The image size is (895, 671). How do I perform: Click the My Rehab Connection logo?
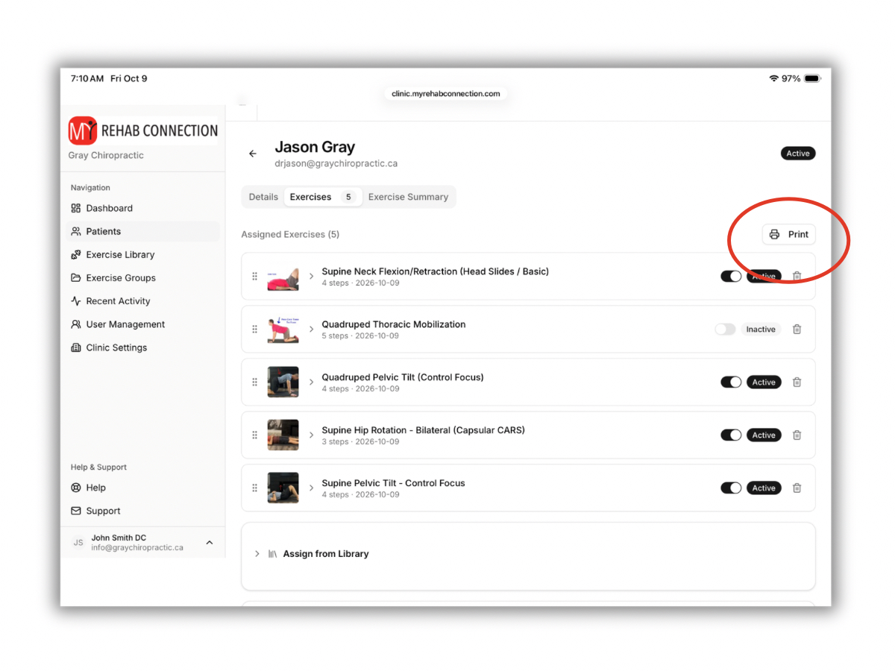click(x=143, y=130)
